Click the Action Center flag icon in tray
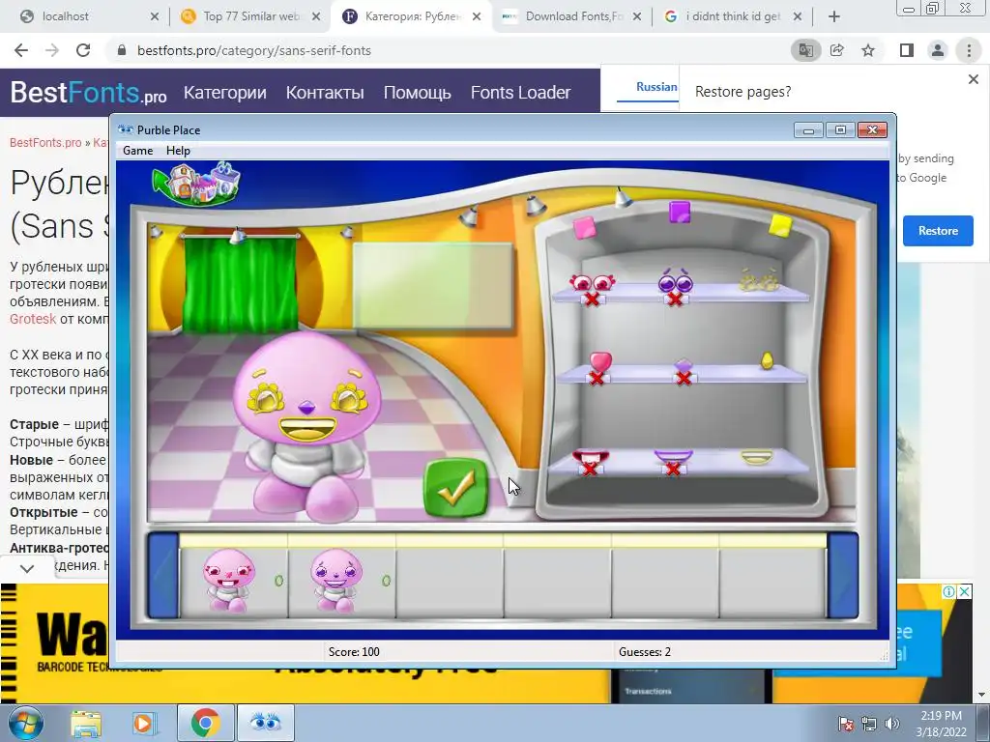This screenshot has width=990, height=742. pos(846,724)
